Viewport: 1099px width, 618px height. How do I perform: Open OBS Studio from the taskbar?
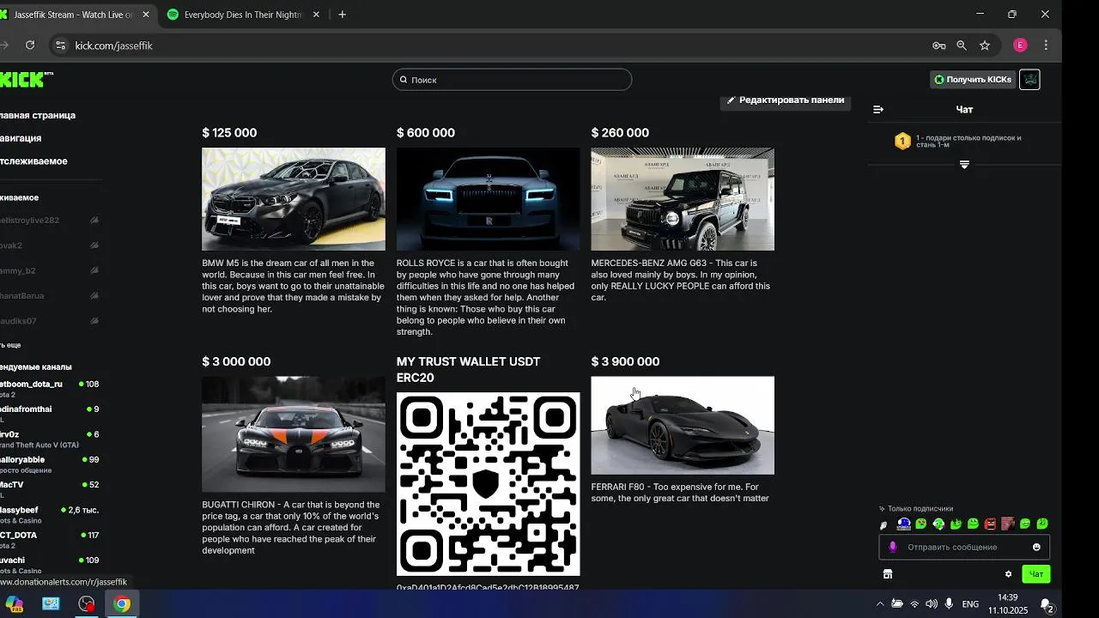tap(87, 604)
